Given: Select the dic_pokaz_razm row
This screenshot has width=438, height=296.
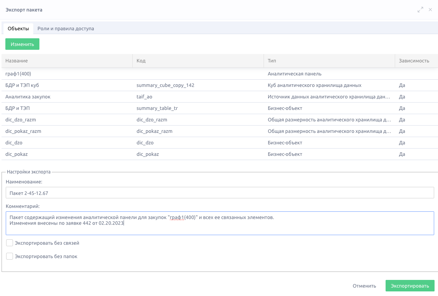Looking at the screenshot, I should [x=220, y=131].
